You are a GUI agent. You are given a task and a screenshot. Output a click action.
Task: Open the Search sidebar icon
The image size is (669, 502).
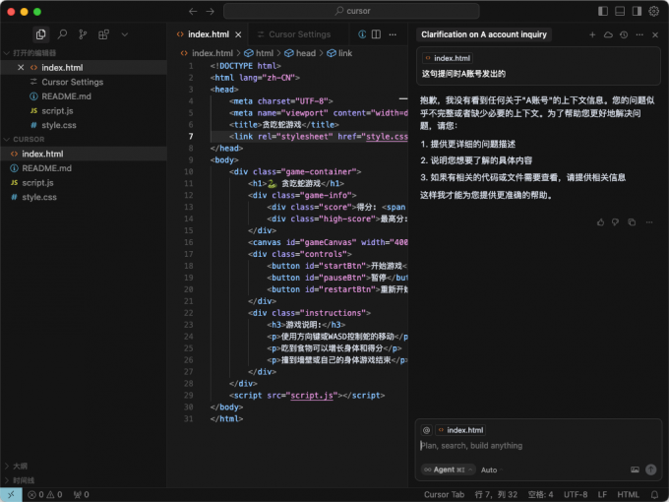pyautogui.click(x=62, y=34)
